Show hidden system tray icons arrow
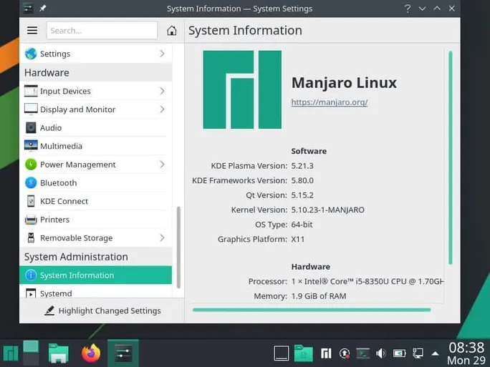 pyautogui.click(x=435, y=353)
